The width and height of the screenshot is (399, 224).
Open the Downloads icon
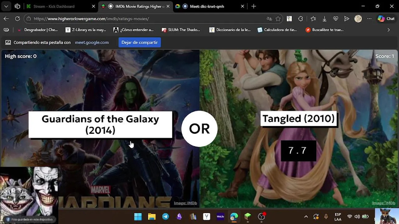324,19
